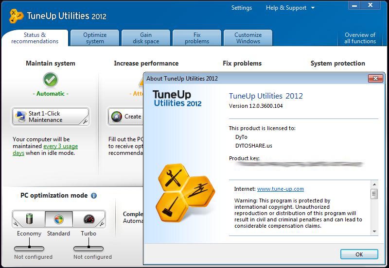Open Settings in the header
The image size is (389, 268).
tap(242, 8)
